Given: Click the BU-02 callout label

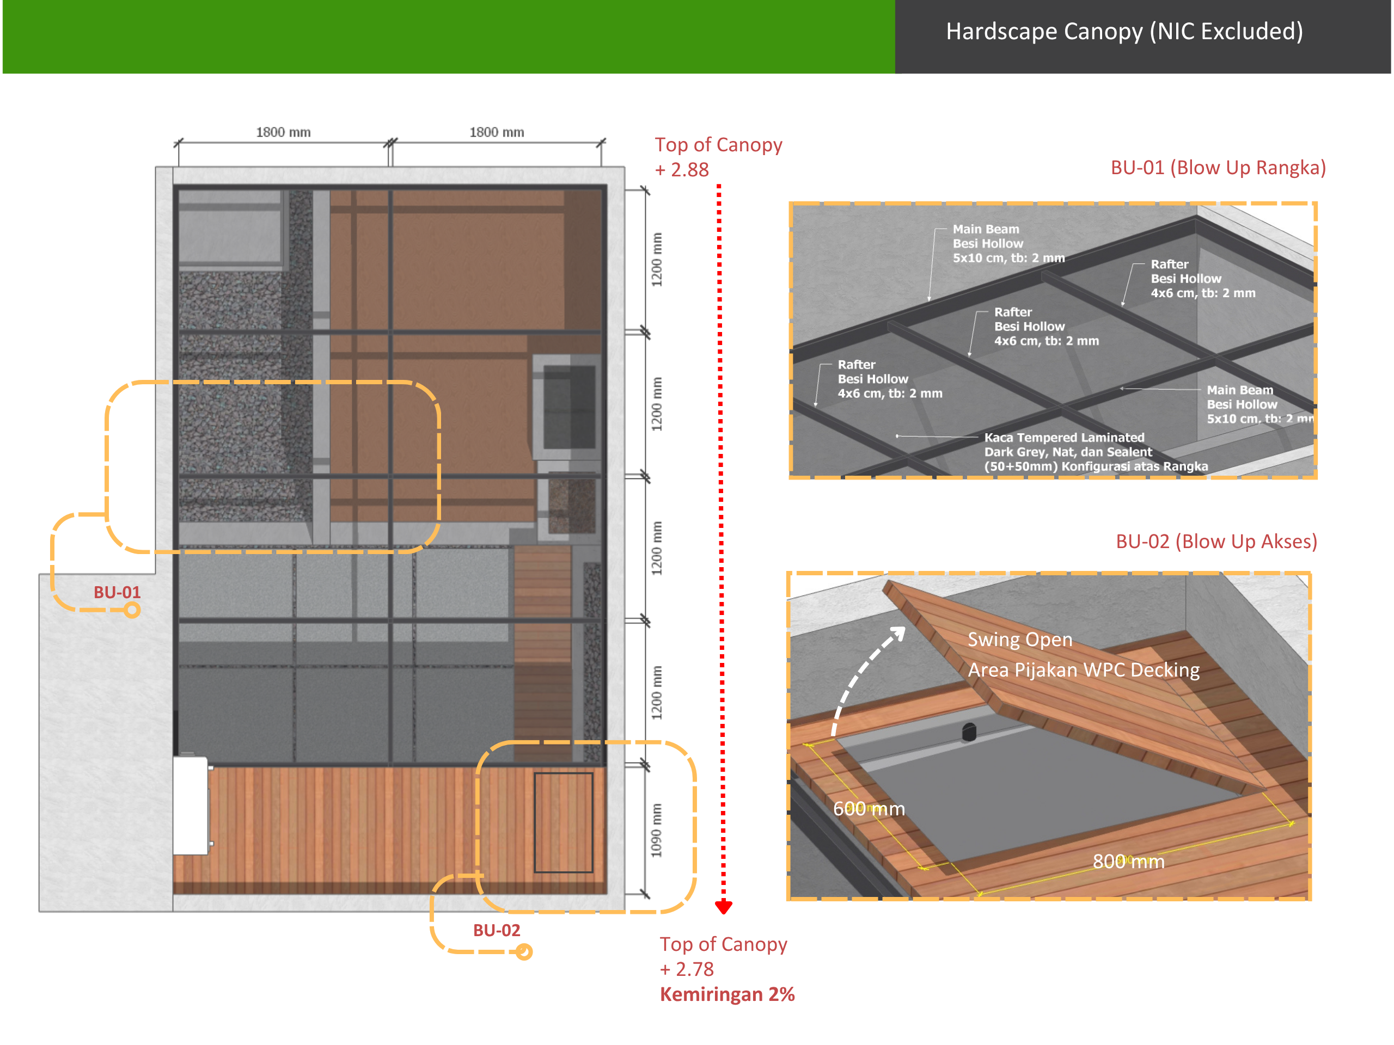Looking at the screenshot, I should pyautogui.click(x=497, y=930).
